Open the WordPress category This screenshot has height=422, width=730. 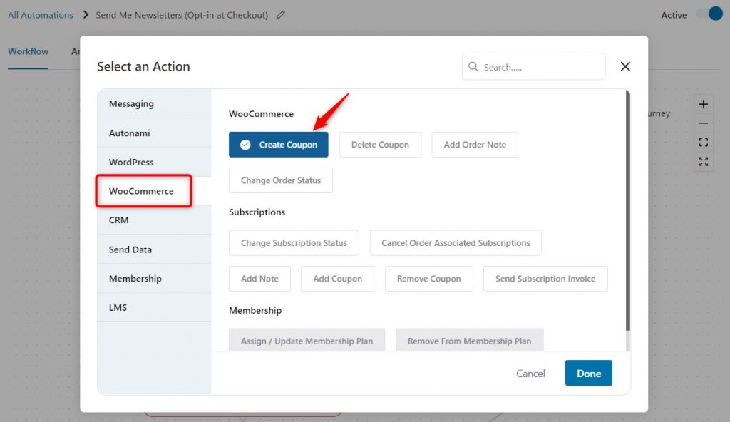(x=154, y=162)
